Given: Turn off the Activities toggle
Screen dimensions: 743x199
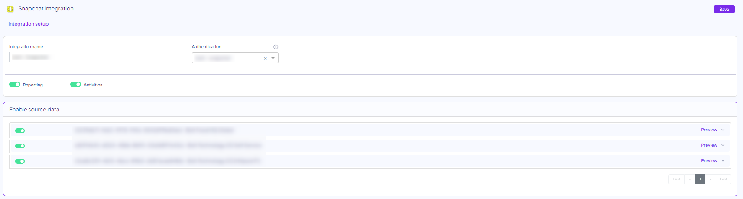Looking at the screenshot, I should click(75, 85).
